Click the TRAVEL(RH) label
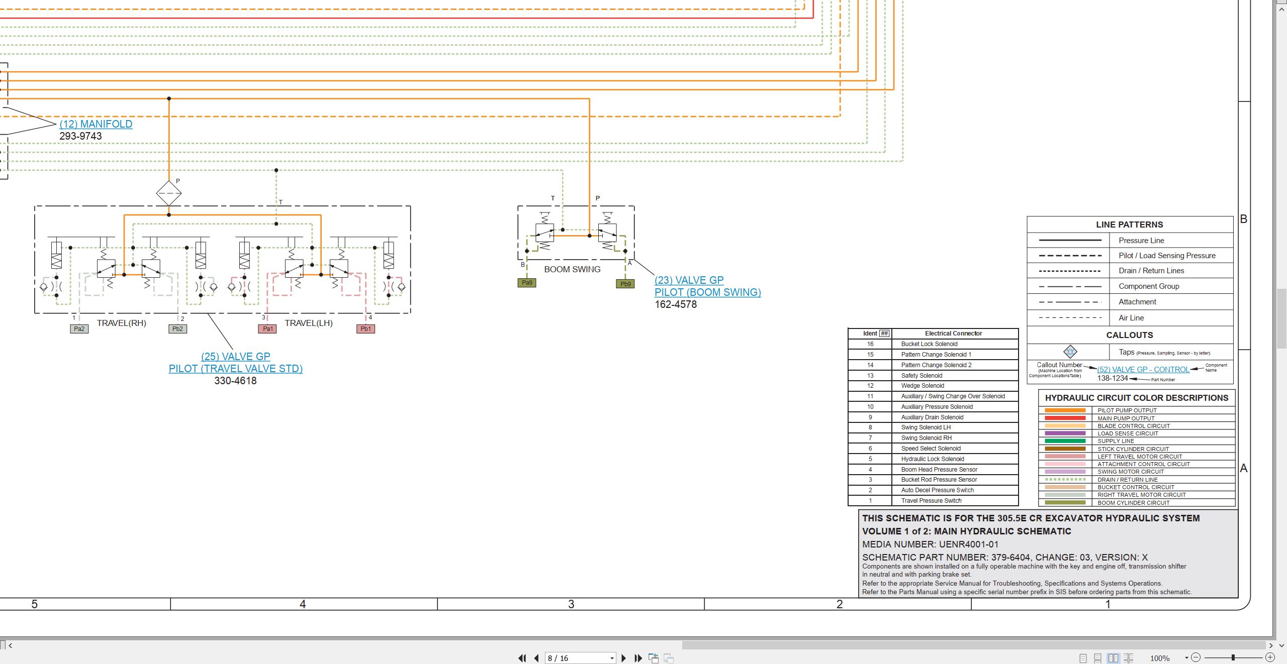1287x664 pixels. 122,323
